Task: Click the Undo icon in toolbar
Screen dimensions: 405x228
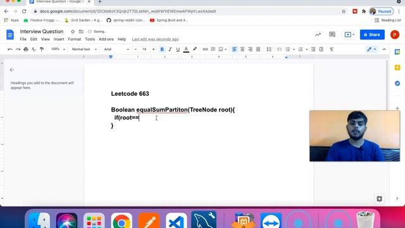Action: tap(10, 49)
